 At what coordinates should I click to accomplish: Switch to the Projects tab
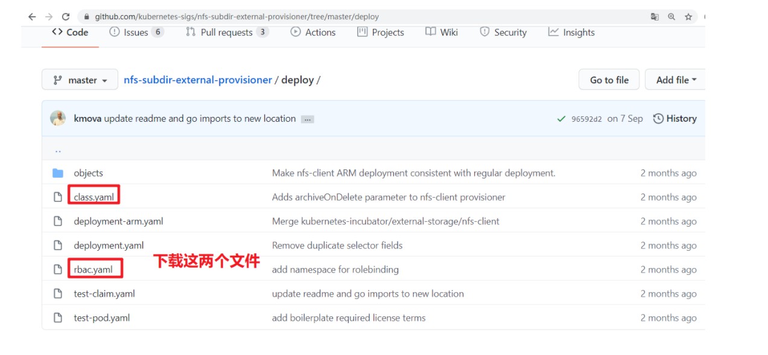[381, 33]
